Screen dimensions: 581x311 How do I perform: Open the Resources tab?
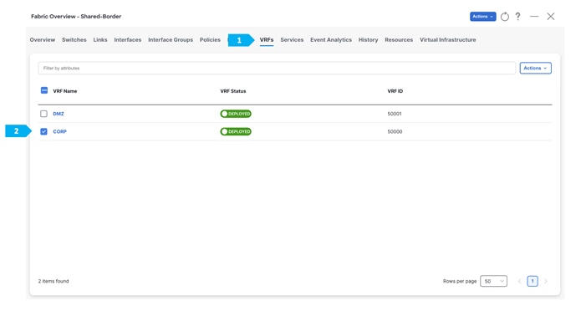tap(399, 39)
